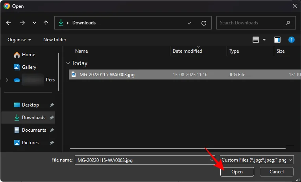The image size is (301, 182).
Task: Expand the OneDrive tree item
Action: 7,80
